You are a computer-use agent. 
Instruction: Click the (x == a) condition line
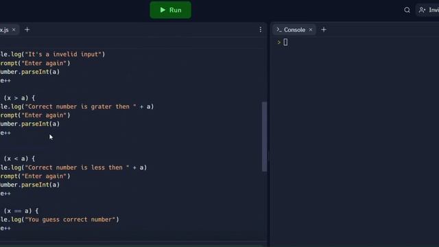(21, 211)
